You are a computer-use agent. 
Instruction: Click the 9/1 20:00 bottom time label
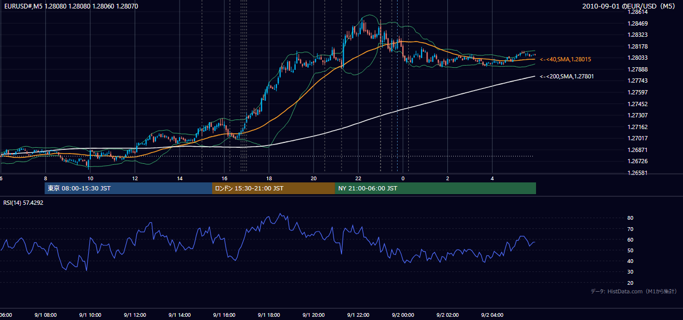[314, 315]
